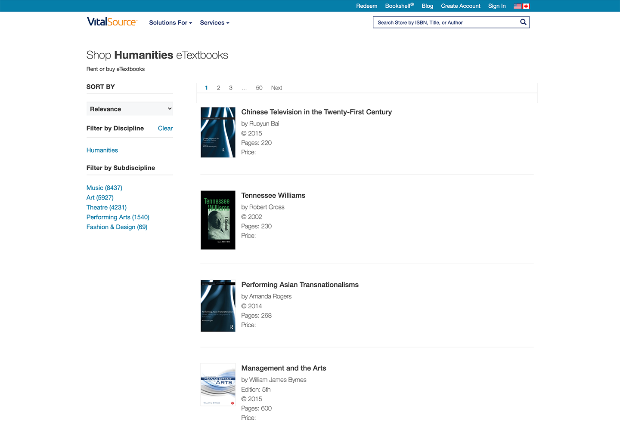Click the Shop Humanities eTextbooks heading

157,55
